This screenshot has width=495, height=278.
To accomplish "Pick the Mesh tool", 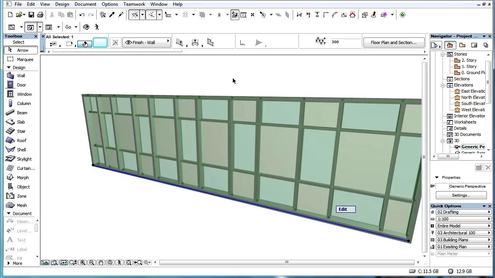I will pyautogui.click(x=22, y=205).
